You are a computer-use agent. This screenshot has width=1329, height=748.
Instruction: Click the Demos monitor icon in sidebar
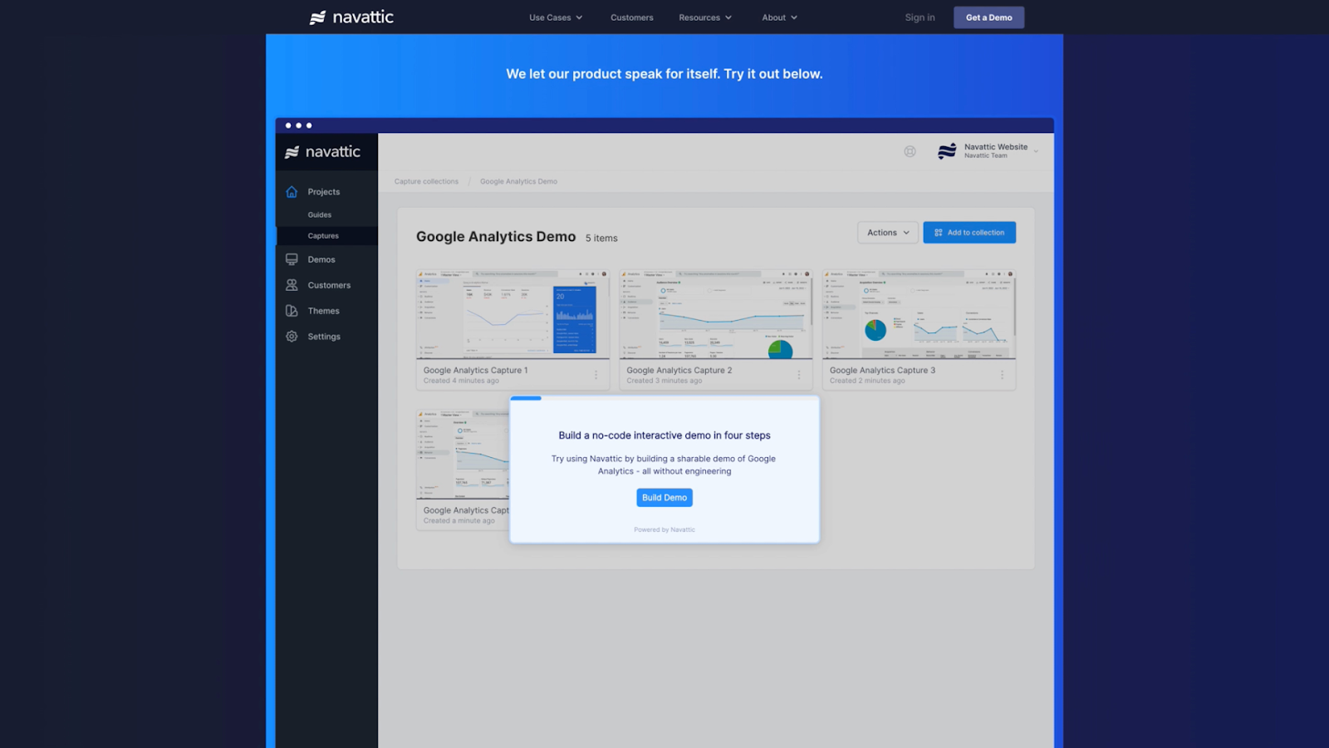point(292,259)
